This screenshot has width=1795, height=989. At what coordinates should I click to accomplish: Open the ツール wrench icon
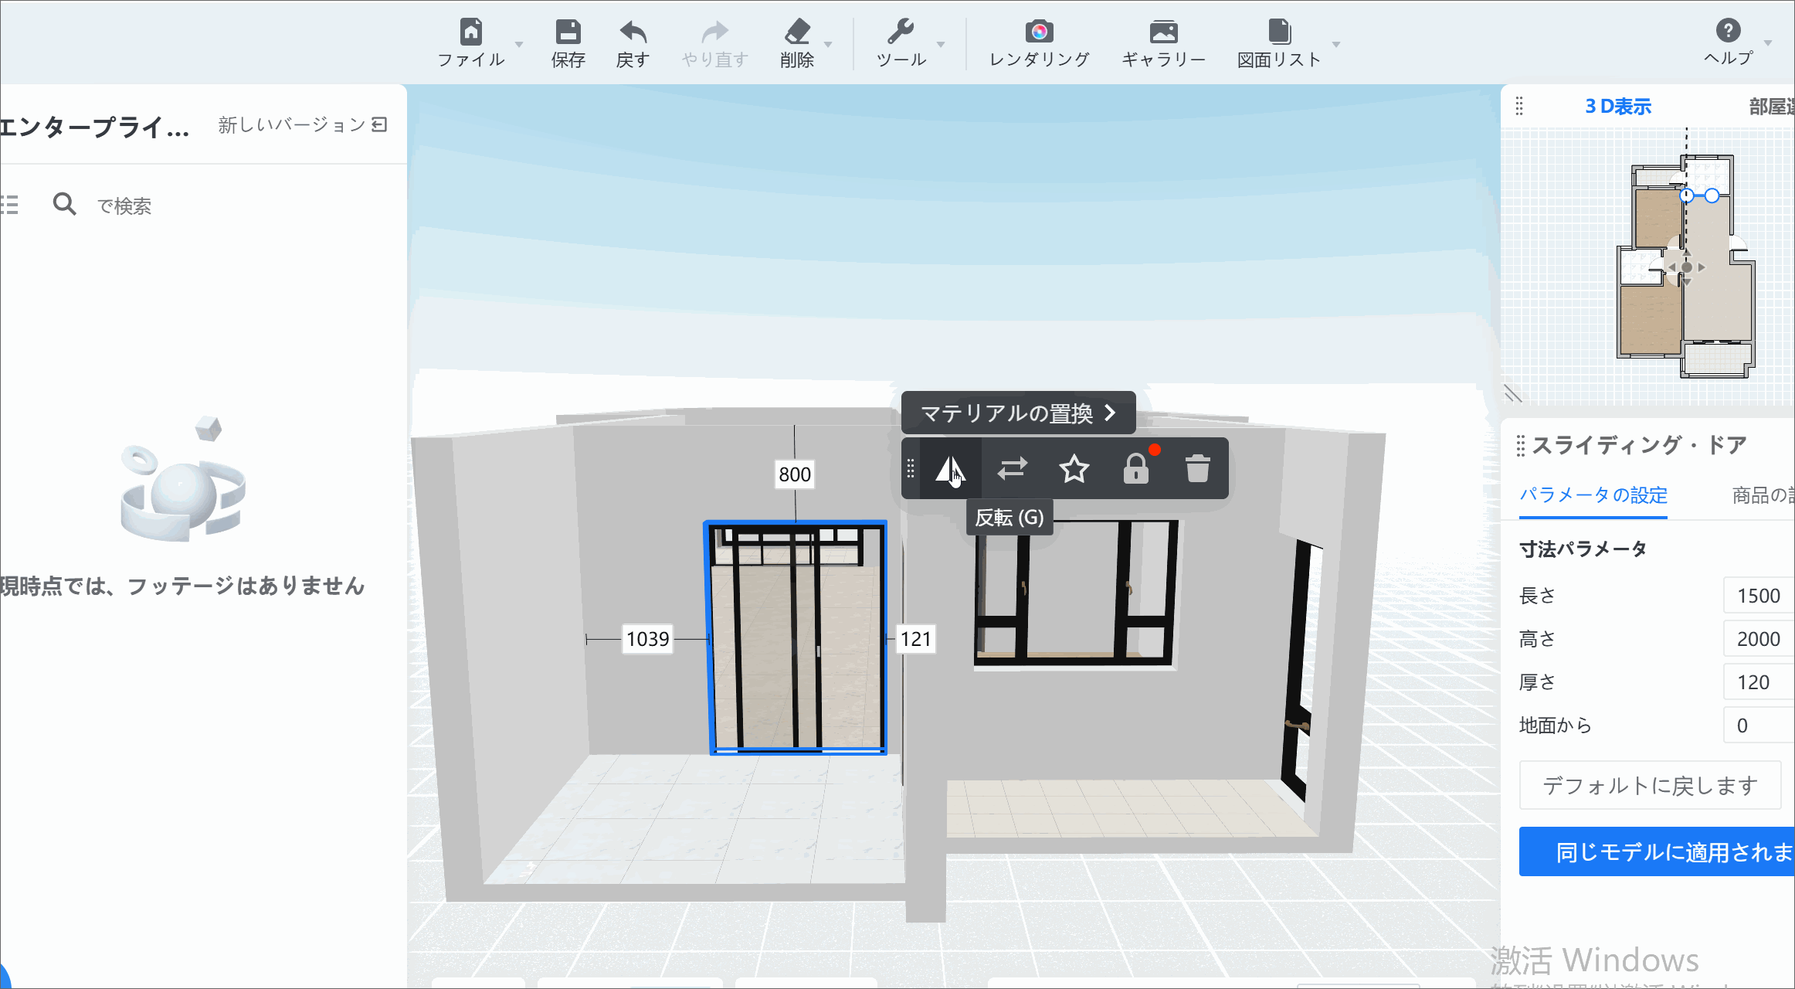coord(901,32)
